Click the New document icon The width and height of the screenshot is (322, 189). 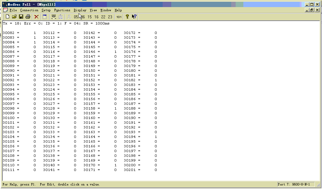[8, 17]
